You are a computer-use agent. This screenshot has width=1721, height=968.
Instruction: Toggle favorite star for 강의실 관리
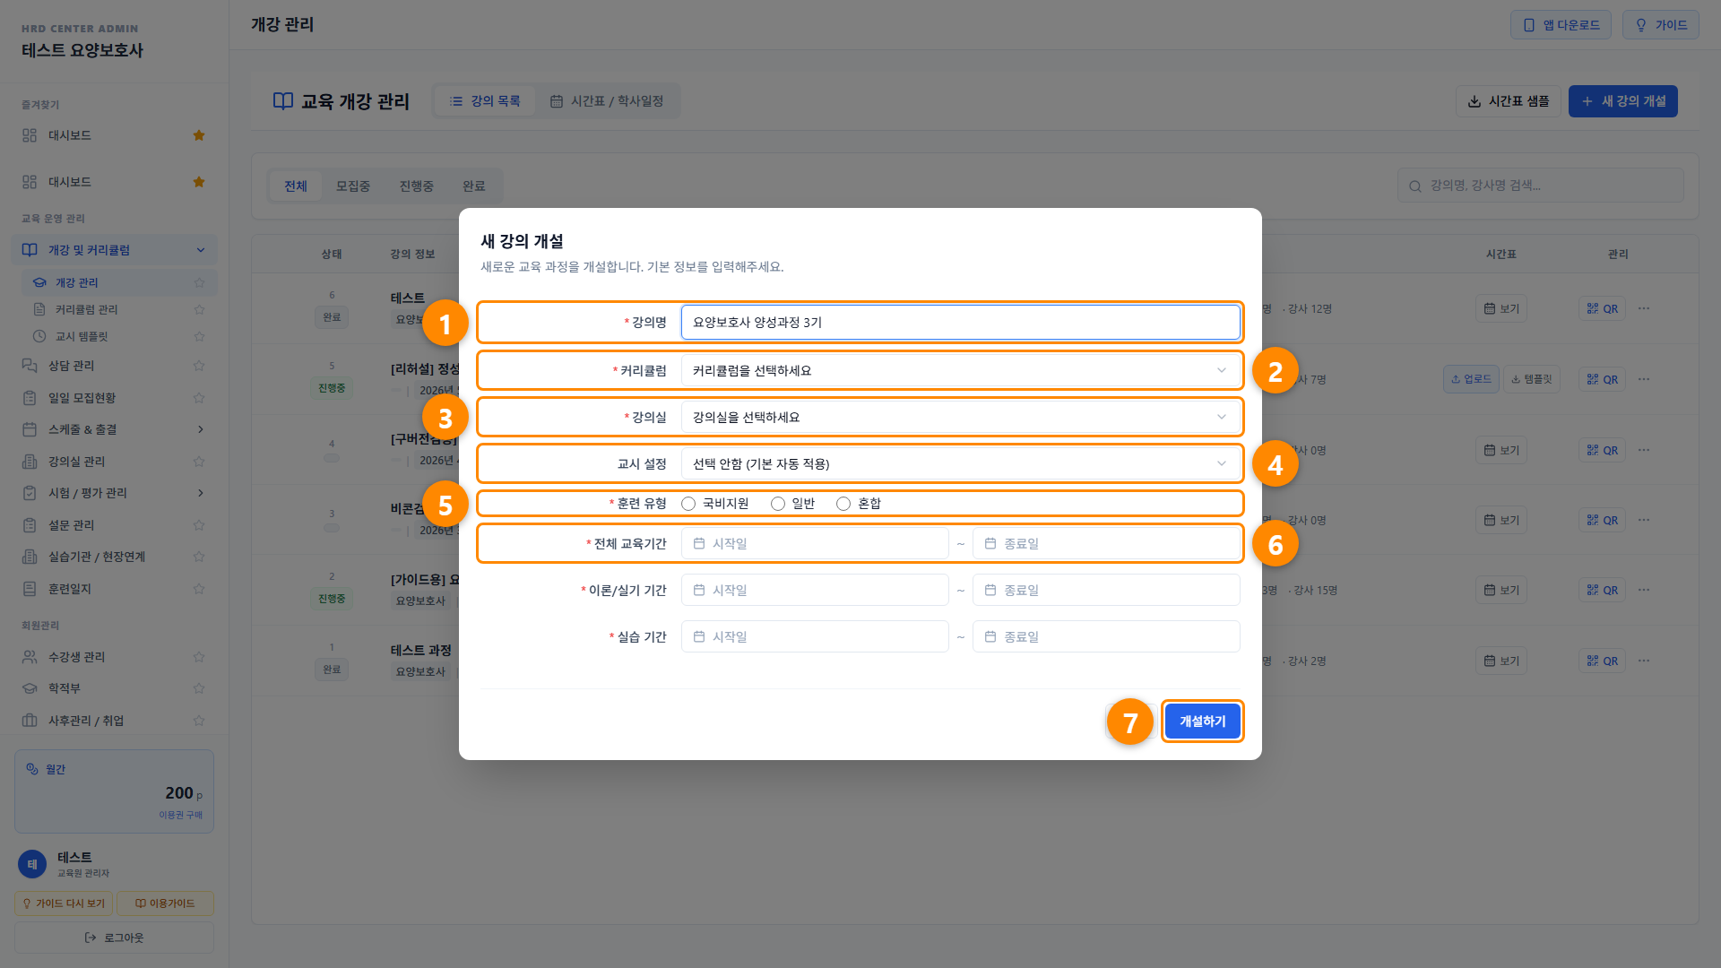pyautogui.click(x=199, y=462)
